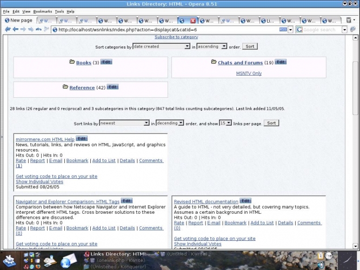
Task: Expand the links per page '15' dropdown
Action: tap(225, 123)
